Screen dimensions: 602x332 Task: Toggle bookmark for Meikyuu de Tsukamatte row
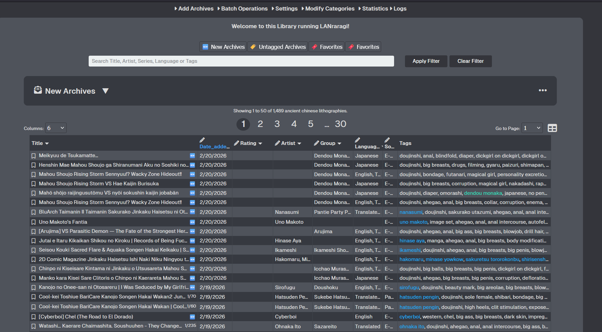point(34,156)
